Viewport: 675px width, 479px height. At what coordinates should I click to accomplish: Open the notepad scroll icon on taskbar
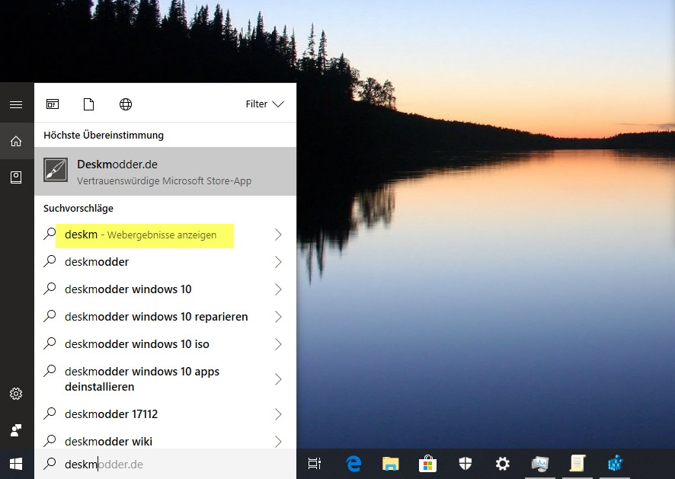[x=577, y=464]
